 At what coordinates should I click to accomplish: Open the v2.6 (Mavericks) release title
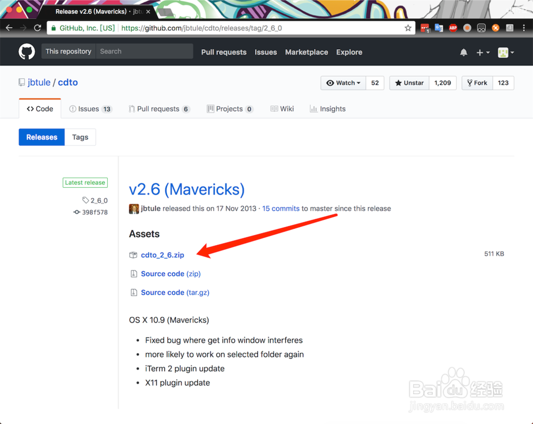pyautogui.click(x=187, y=189)
